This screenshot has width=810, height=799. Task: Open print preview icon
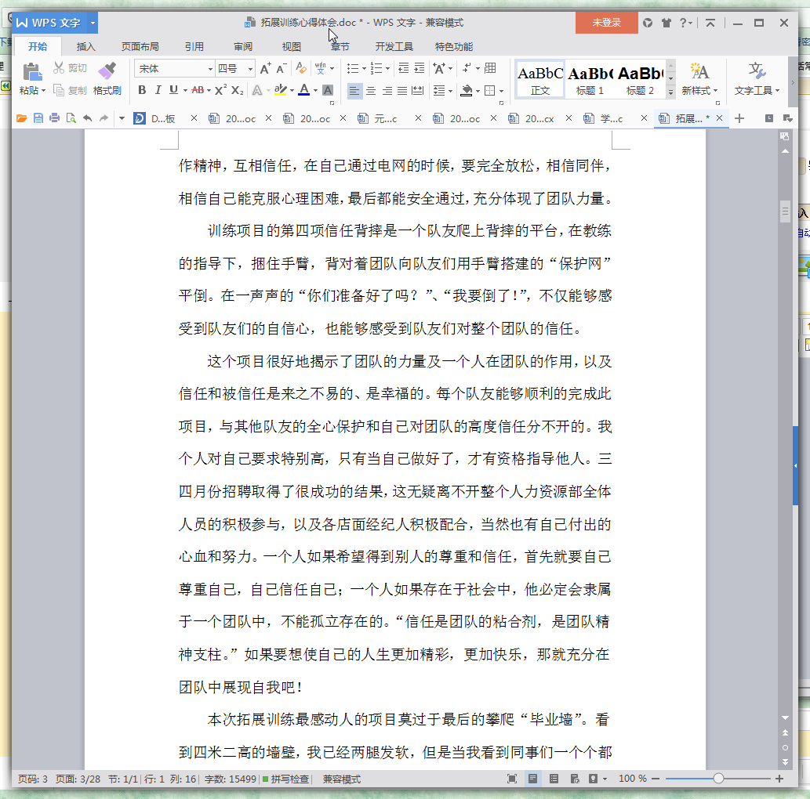click(x=71, y=118)
